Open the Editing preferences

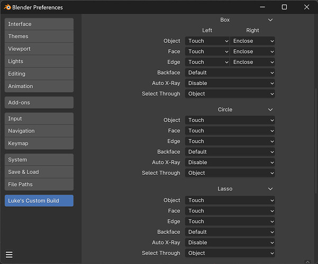(x=39, y=74)
